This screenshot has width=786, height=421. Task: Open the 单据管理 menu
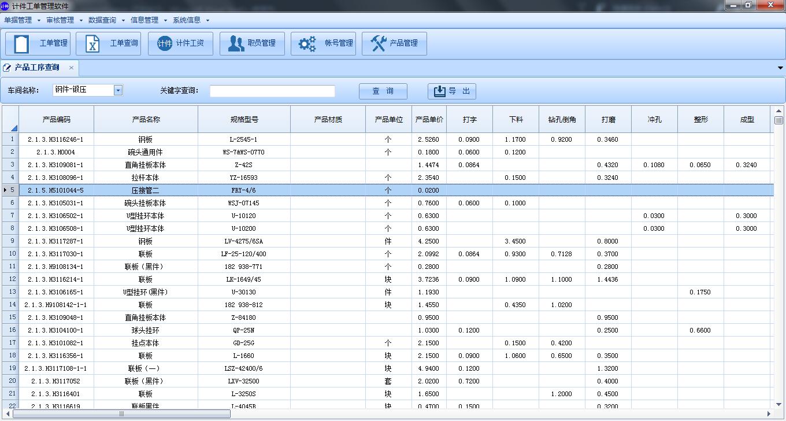21,20
